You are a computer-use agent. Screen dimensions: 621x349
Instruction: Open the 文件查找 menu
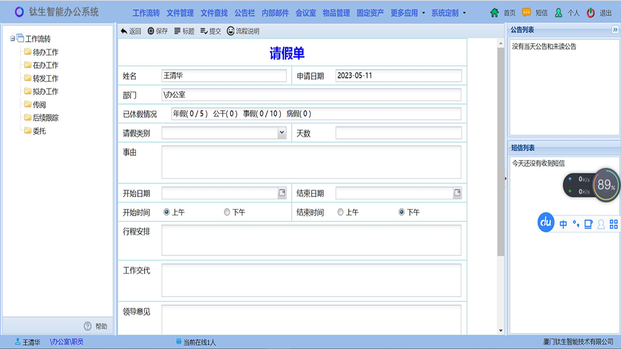click(214, 13)
